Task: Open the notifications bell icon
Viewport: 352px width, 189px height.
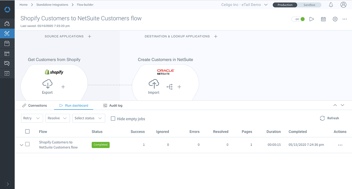Action: click(x=331, y=5)
